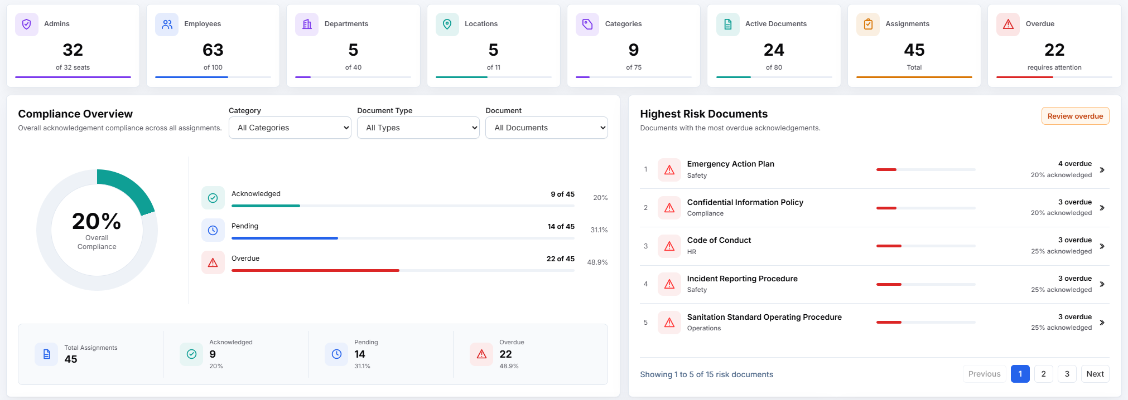This screenshot has height=400, width=1128.
Task: Click the '14 of 45' Pending value
Action: click(561, 226)
